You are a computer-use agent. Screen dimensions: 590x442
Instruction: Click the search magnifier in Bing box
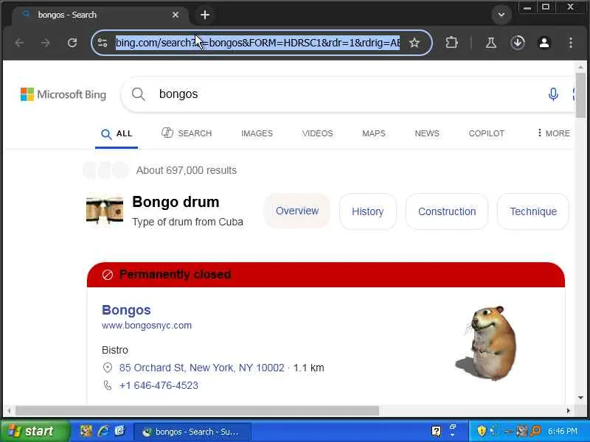tap(138, 94)
